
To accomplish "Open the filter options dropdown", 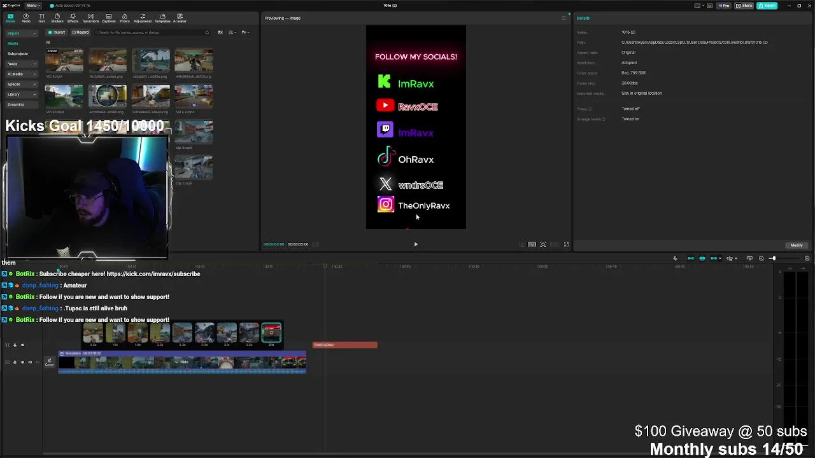I will 245,32.
